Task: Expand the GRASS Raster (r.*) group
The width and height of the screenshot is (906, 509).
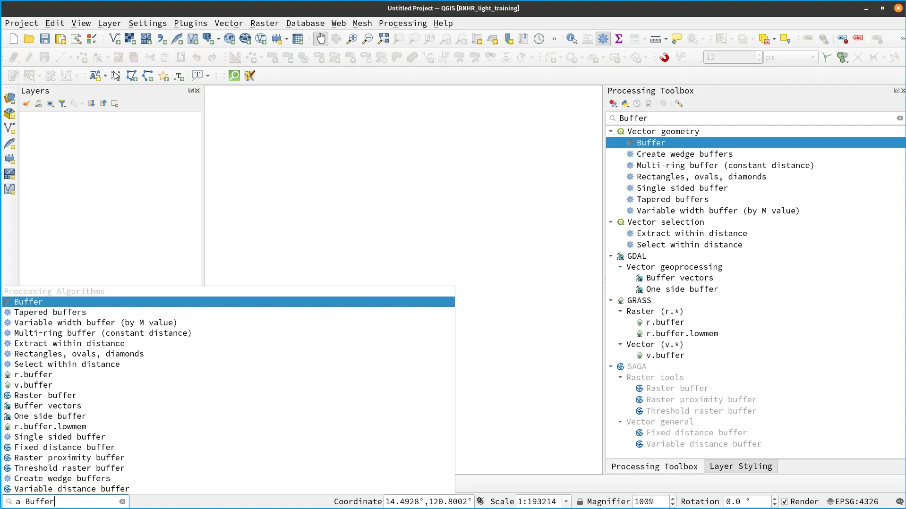Action: click(621, 311)
